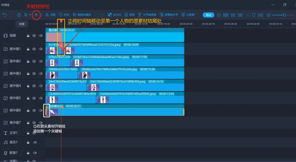Click the double-arrow panels icon after the palette
This screenshot has width=296, height=162.
[x=226, y=15]
